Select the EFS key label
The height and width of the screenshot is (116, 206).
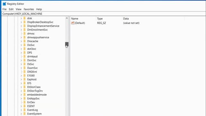tap(29, 83)
